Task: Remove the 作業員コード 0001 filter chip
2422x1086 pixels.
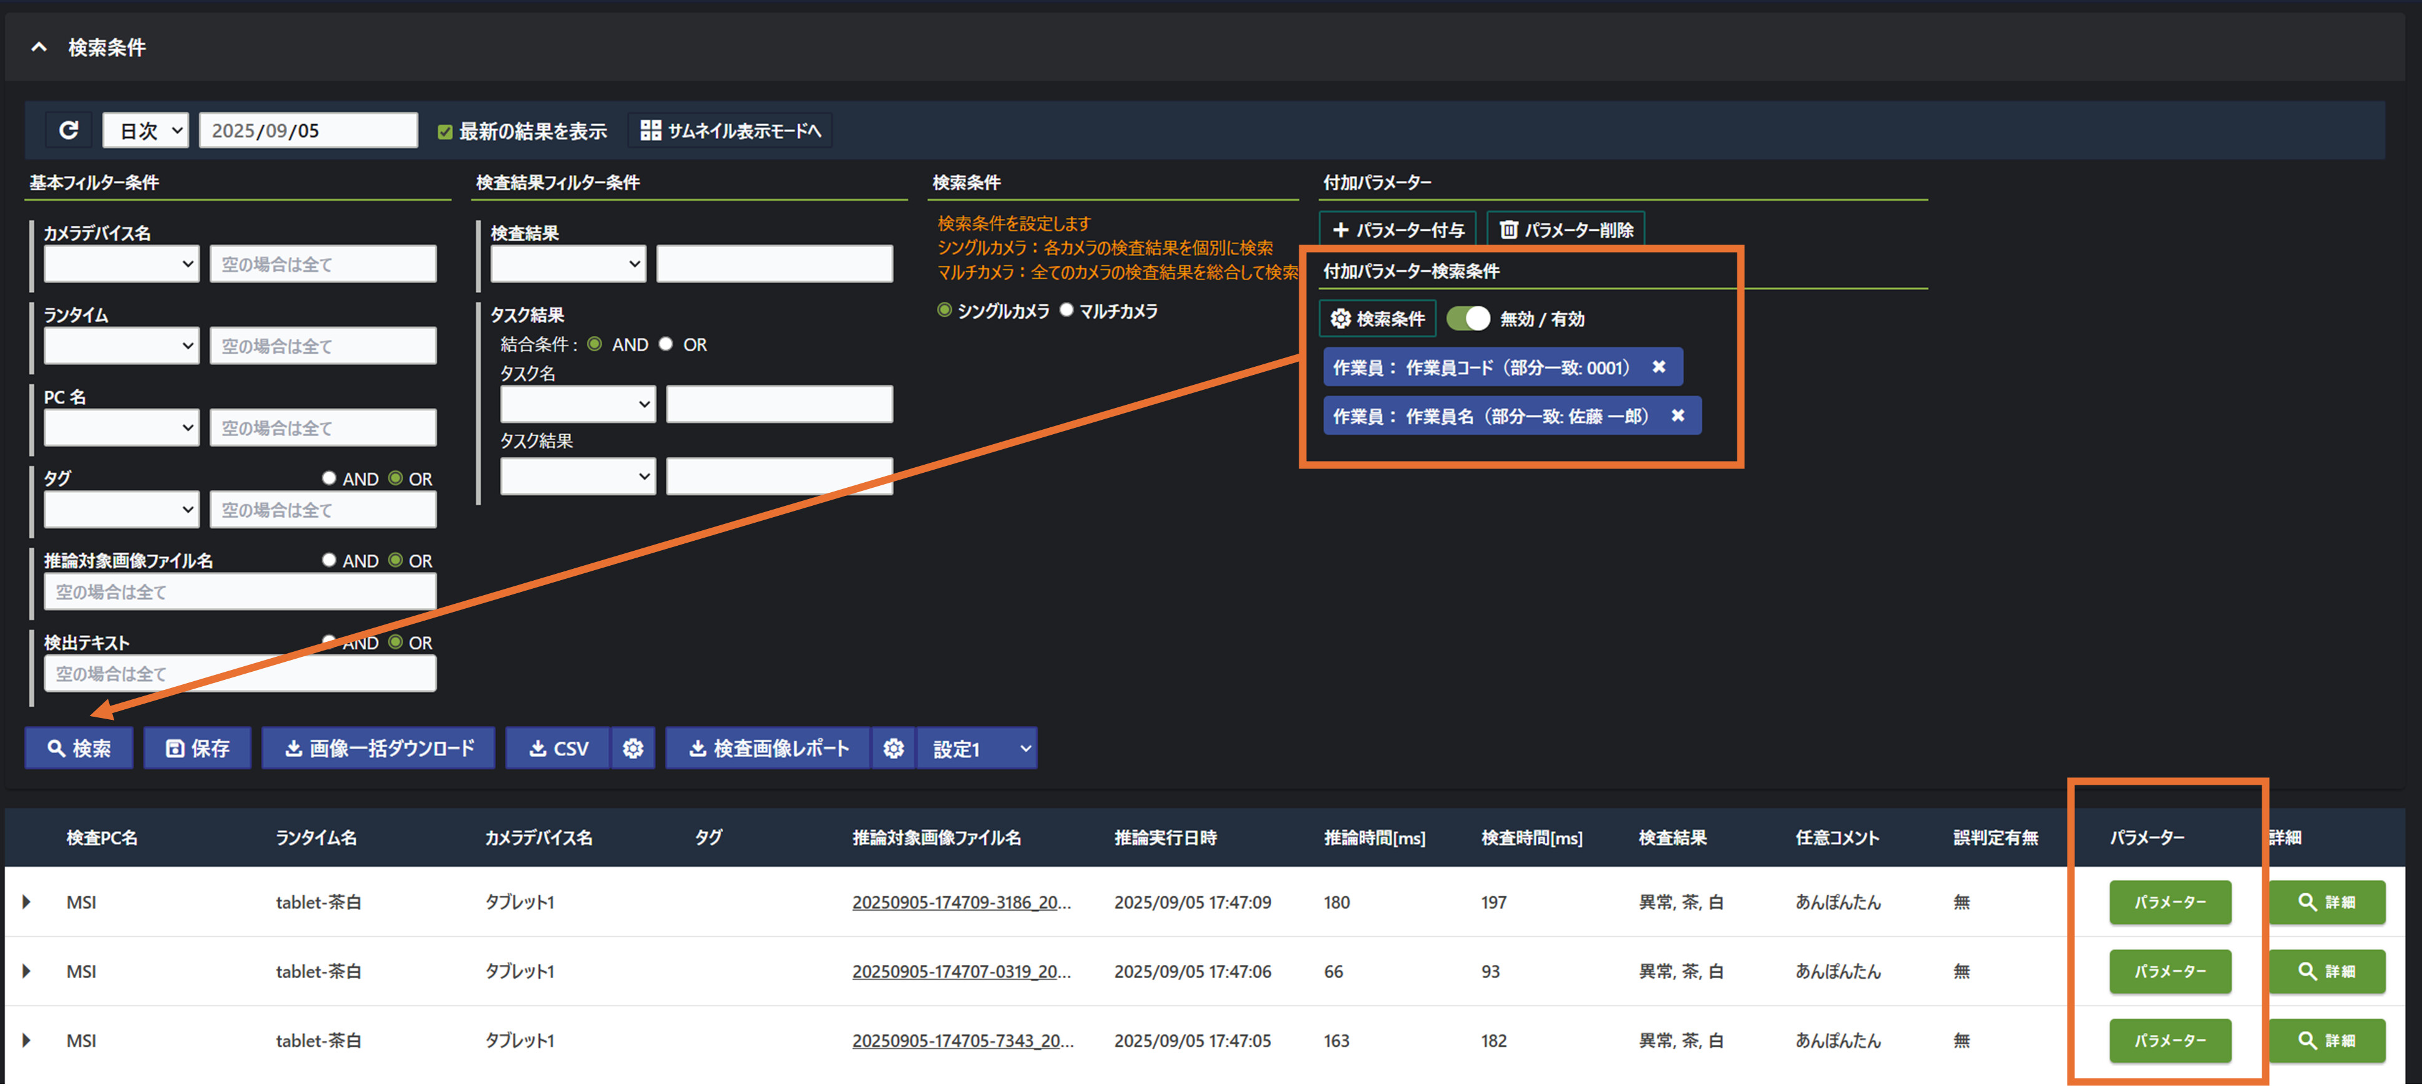Action: tap(1659, 367)
